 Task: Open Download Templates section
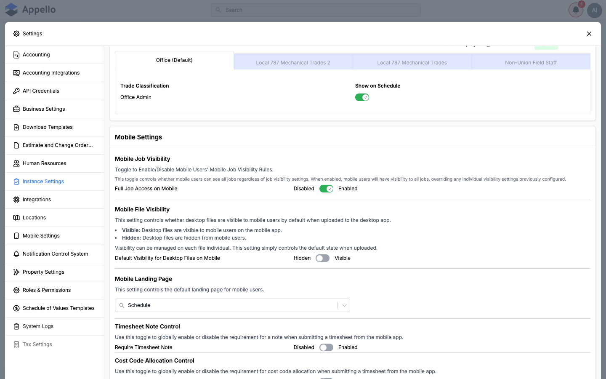[55, 127]
